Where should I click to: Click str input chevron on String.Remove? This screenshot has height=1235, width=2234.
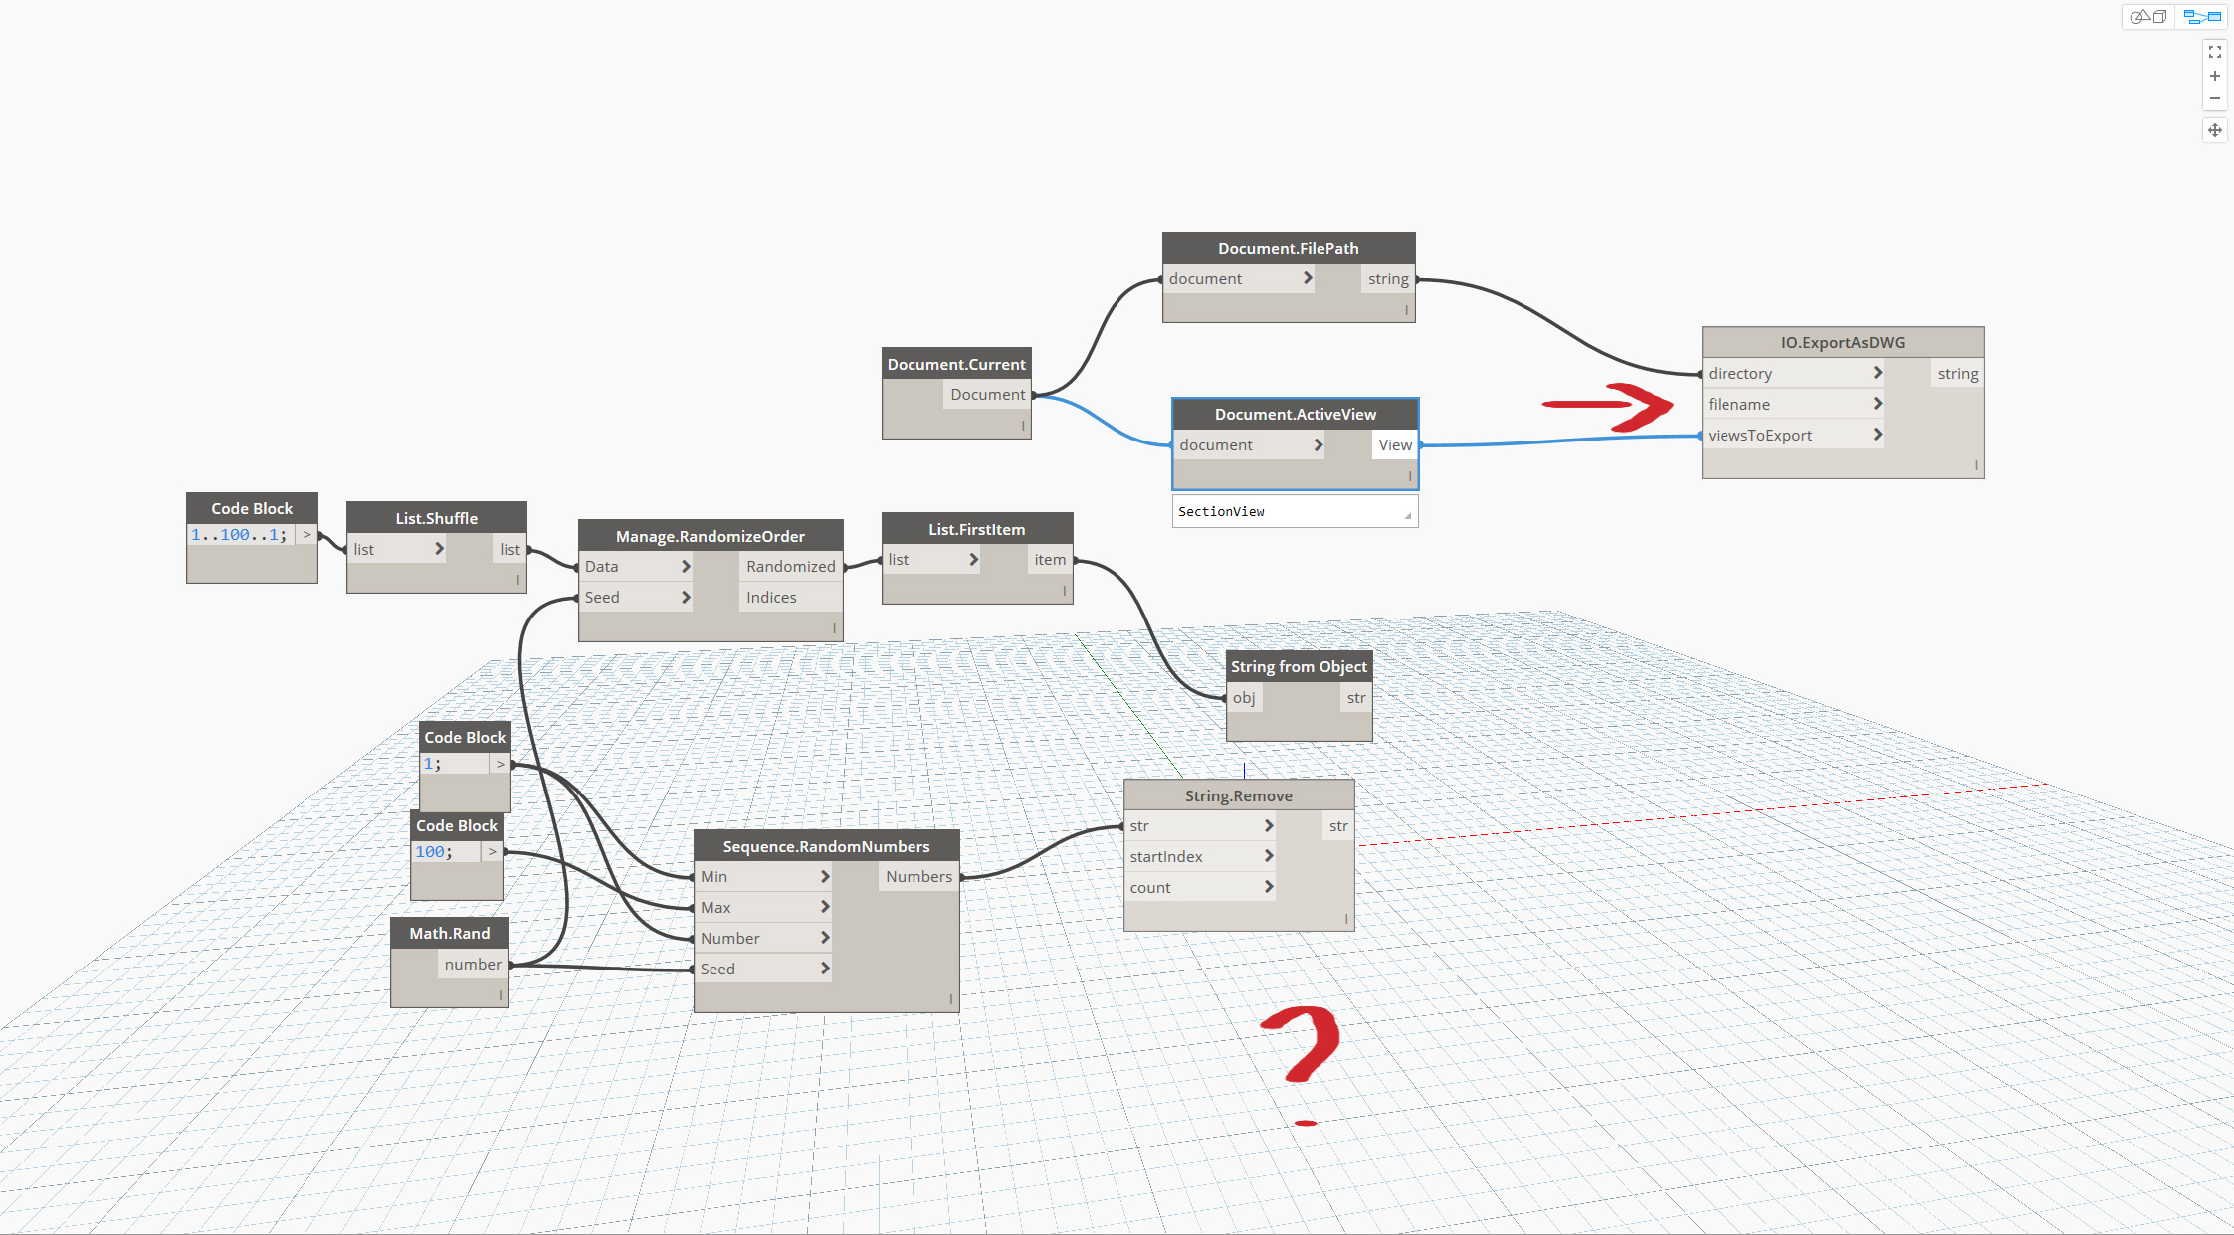[1268, 825]
